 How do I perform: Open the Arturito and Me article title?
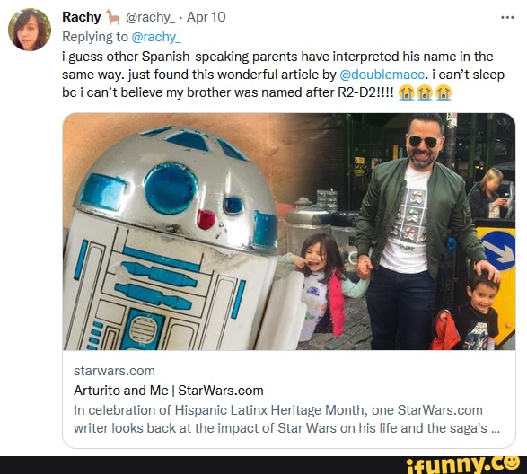point(169,391)
